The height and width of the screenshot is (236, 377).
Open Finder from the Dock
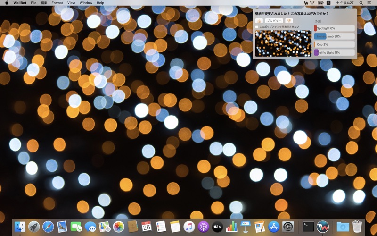tap(20, 227)
